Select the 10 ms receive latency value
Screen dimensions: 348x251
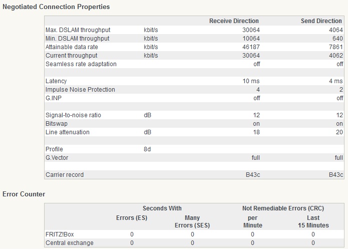pyautogui.click(x=251, y=81)
